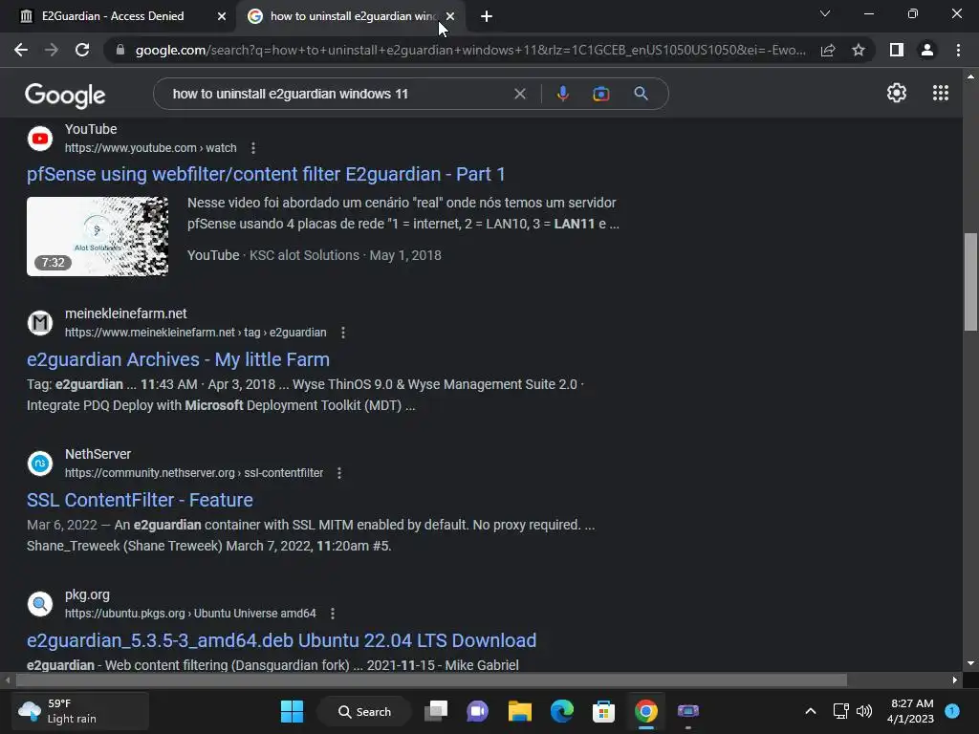Click the address bar URL
Image resolution: width=979 pixels, height=734 pixels.
coord(470,50)
